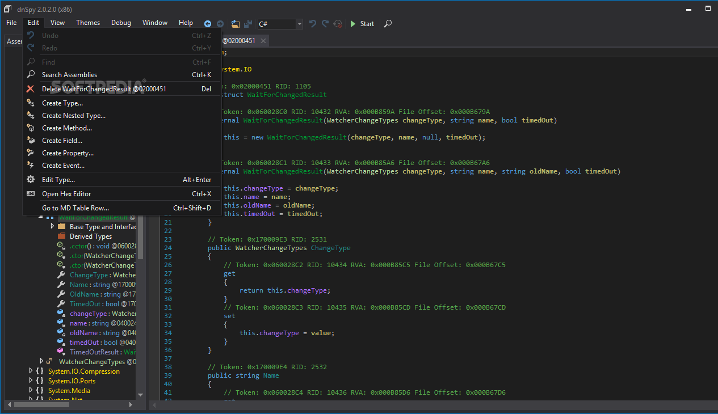Click the gear icon beside Edit Type
718x414 pixels.
pyautogui.click(x=31, y=180)
